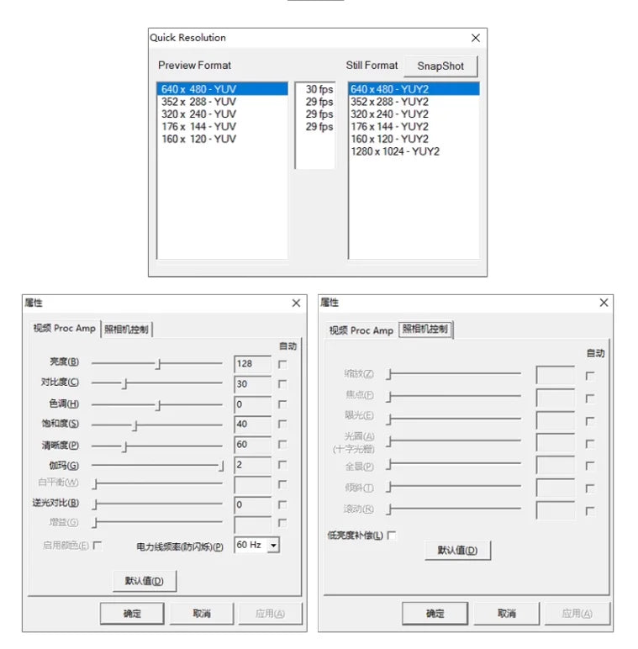638x649 pixels.
Task: Toggle auto checkbox for 缩放(Z)
Action: coord(590,376)
